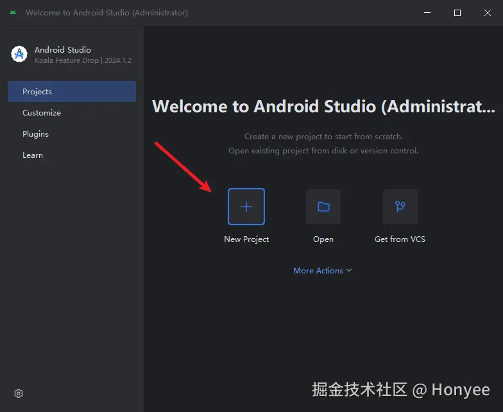Click the Open label text
The width and height of the screenshot is (503, 412).
click(x=323, y=239)
